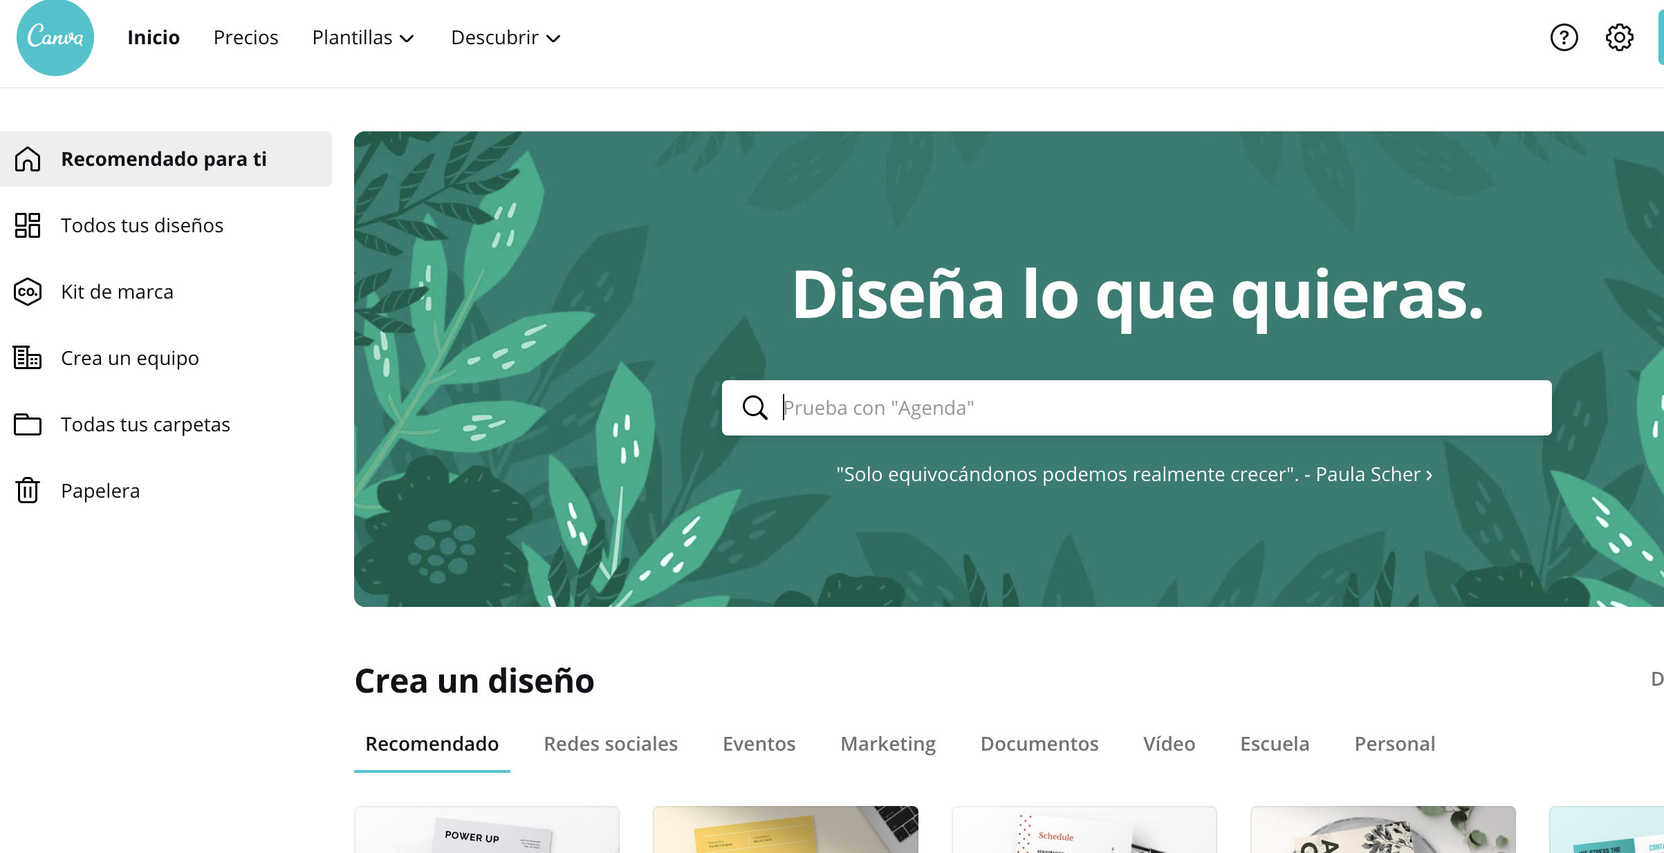Screen dimensions: 1664x853
Task: Switch to the Escuela category
Action: (1275, 744)
